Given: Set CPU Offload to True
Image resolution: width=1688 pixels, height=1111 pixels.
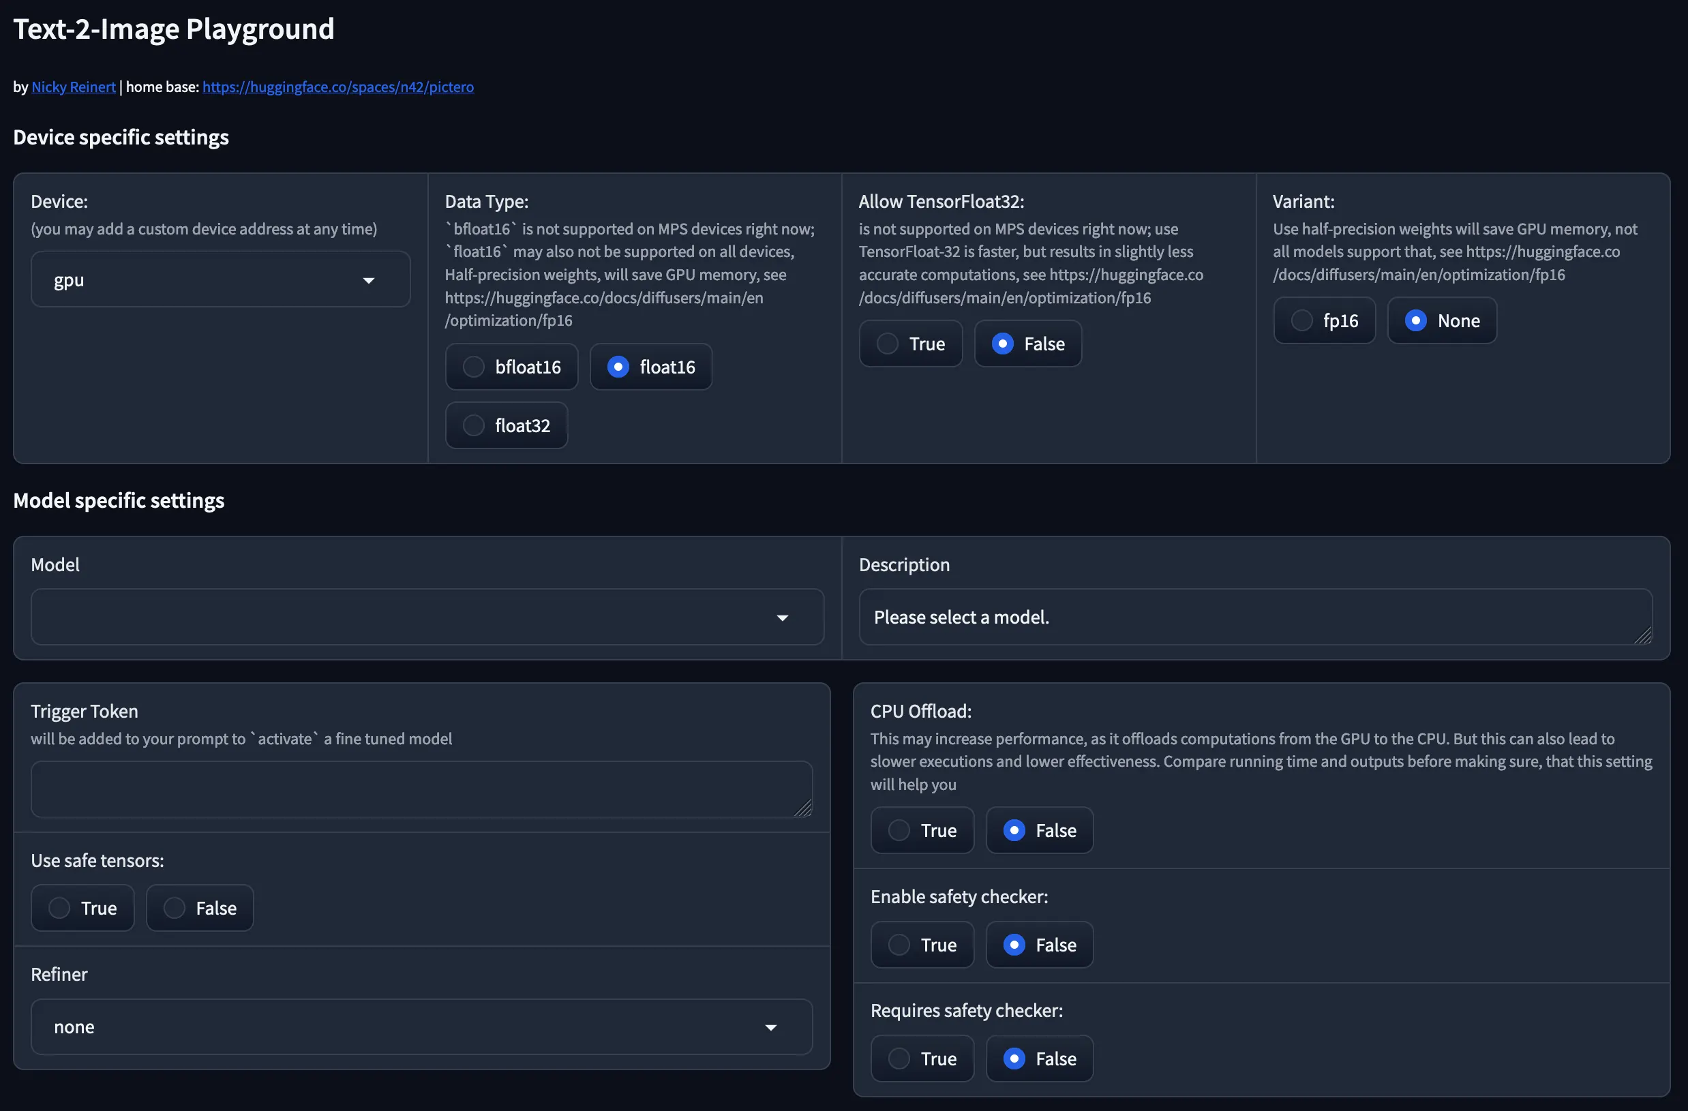Looking at the screenshot, I should pos(899,830).
